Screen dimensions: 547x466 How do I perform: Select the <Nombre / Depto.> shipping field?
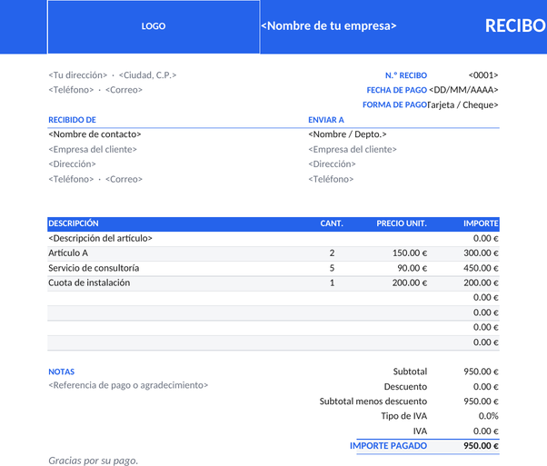click(347, 134)
